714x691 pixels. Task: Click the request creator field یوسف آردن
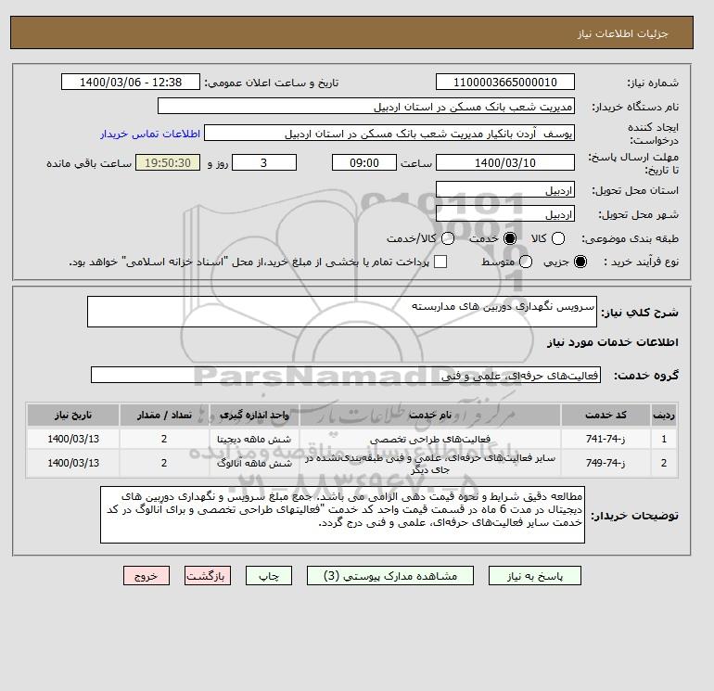pos(389,134)
